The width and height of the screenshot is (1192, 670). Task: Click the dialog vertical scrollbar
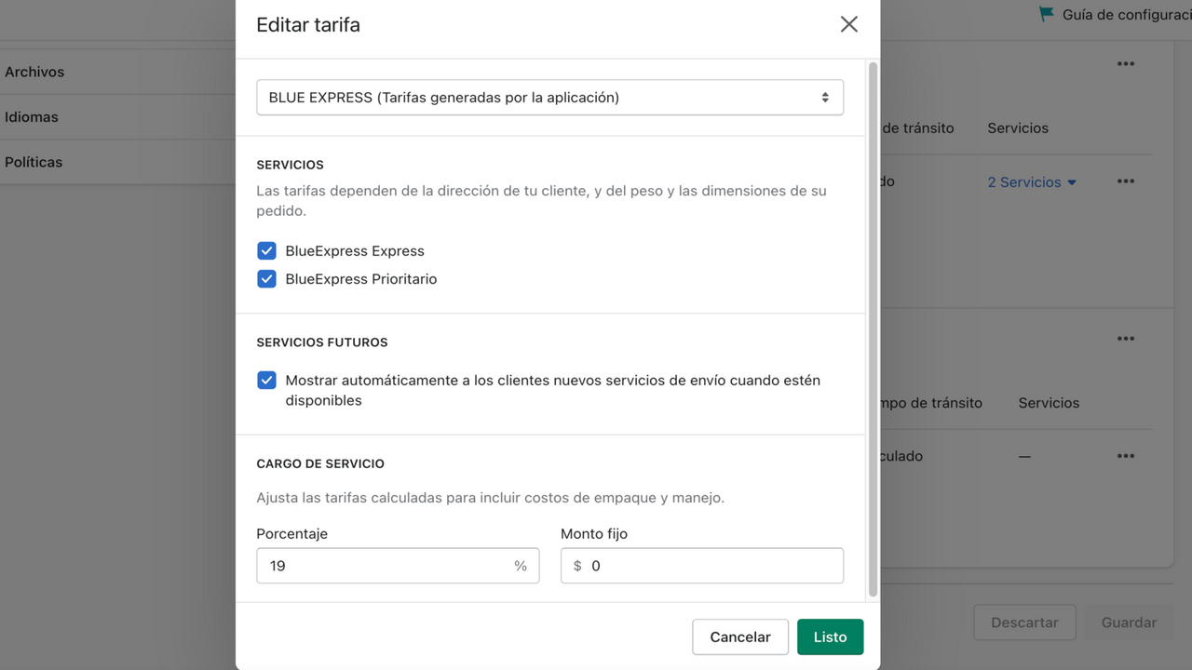point(873,329)
